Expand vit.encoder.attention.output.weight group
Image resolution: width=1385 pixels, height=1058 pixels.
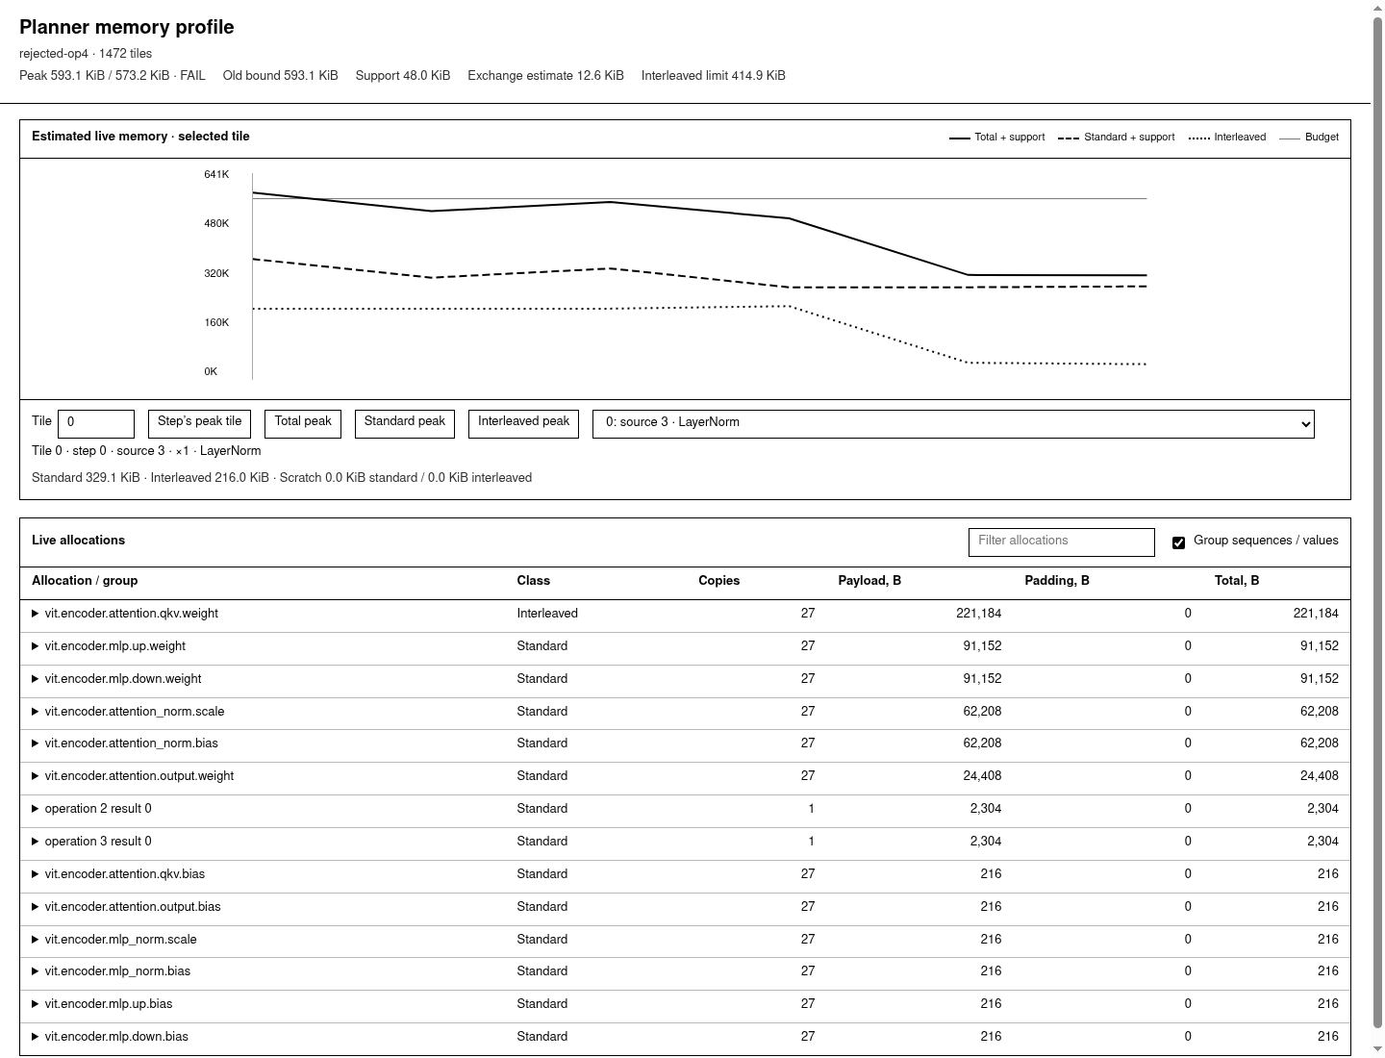(36, 776)
